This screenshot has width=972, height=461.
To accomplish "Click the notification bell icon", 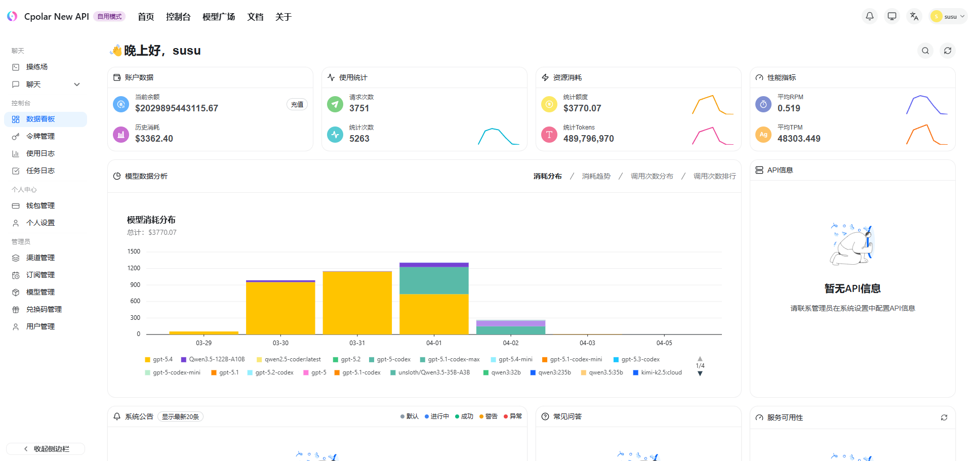I will [x=869, y=16].
